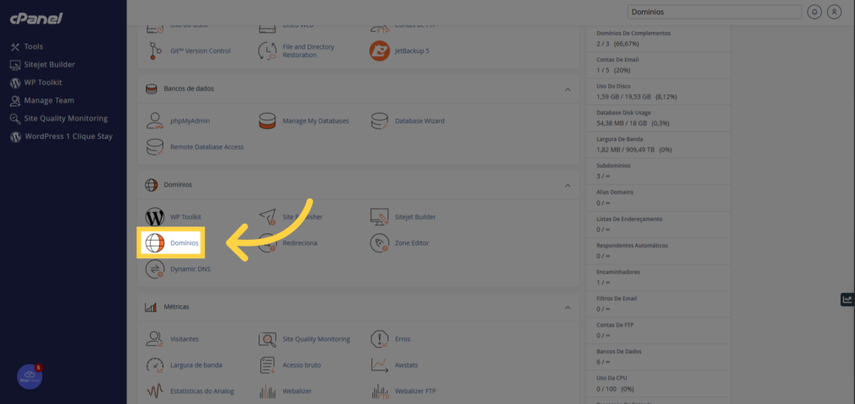Open the Redireciona icon
This screenshot has width=855, height=404.
267,243
